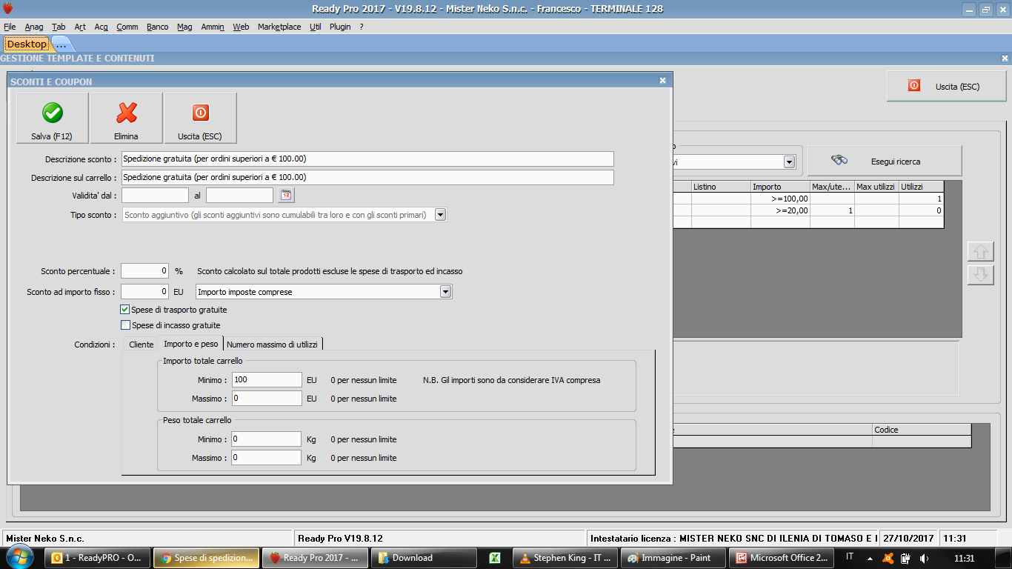The image size is (1012, 569).
Task: Click the Max utilizzi column header
Action: pos(876,187)
